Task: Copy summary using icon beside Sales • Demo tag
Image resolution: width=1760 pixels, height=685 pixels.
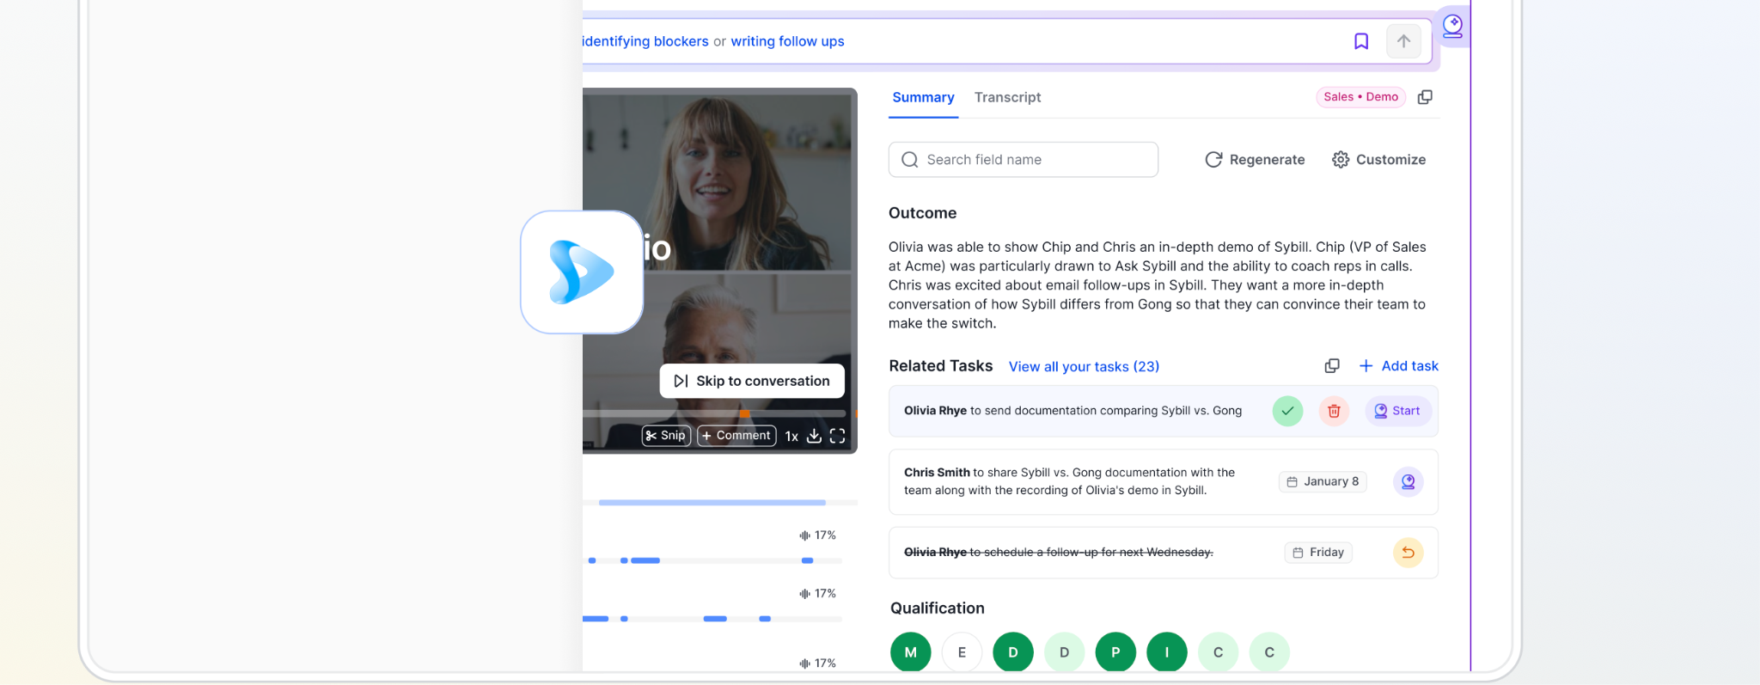Action: [x=1425, y=97]
